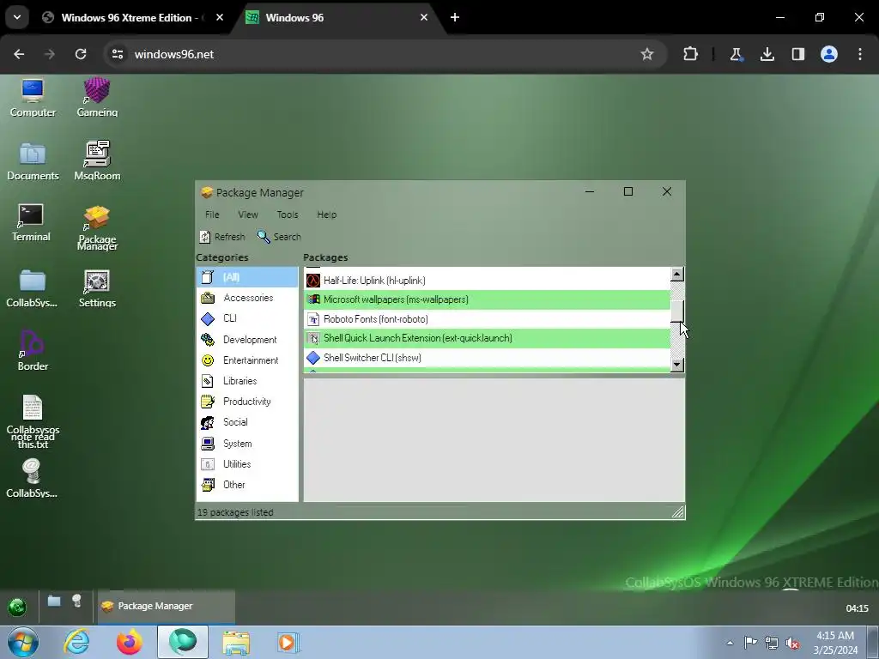Select the Libraries category
This screenshot has height=659, width=879.
tap(247, 381)
